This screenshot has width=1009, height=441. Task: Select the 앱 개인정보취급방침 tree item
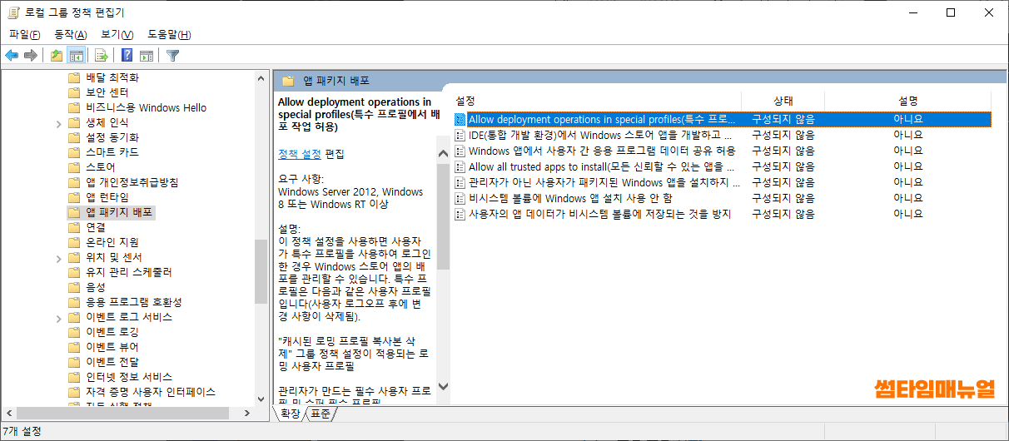[132, 182]
